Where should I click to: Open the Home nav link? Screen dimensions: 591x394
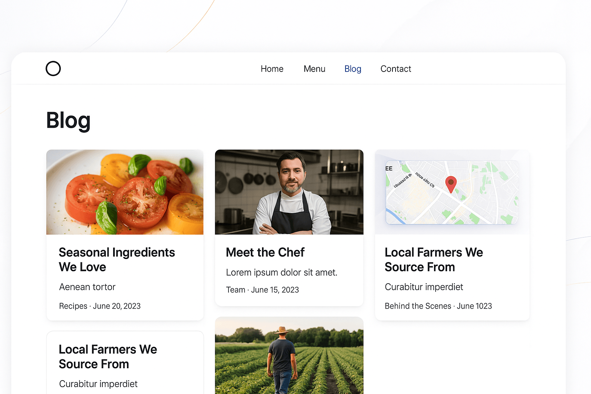[272, 69]
